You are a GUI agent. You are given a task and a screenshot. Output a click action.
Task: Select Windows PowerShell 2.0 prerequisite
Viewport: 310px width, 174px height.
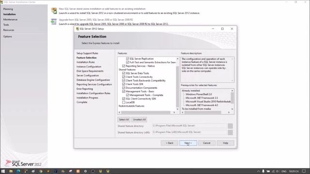click(199, 94)
